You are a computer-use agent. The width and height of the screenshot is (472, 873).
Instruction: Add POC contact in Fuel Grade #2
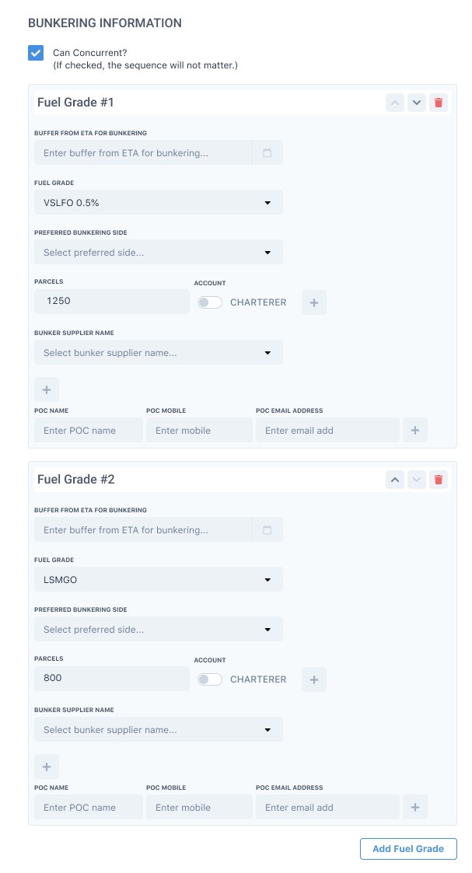point(415,808)
